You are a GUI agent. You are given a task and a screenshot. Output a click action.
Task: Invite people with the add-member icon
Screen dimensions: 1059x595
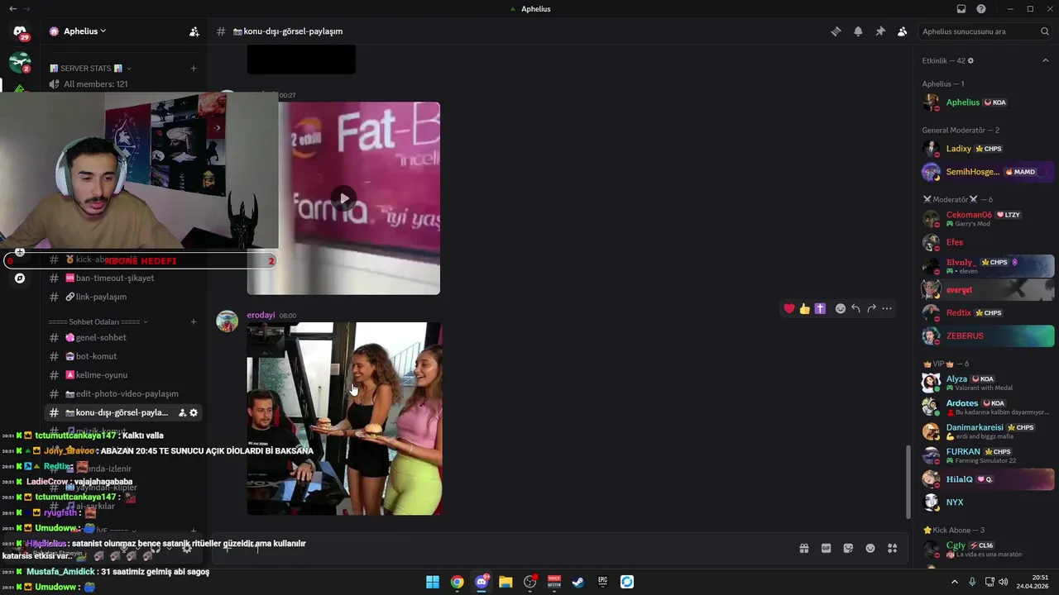coord(194,31)
